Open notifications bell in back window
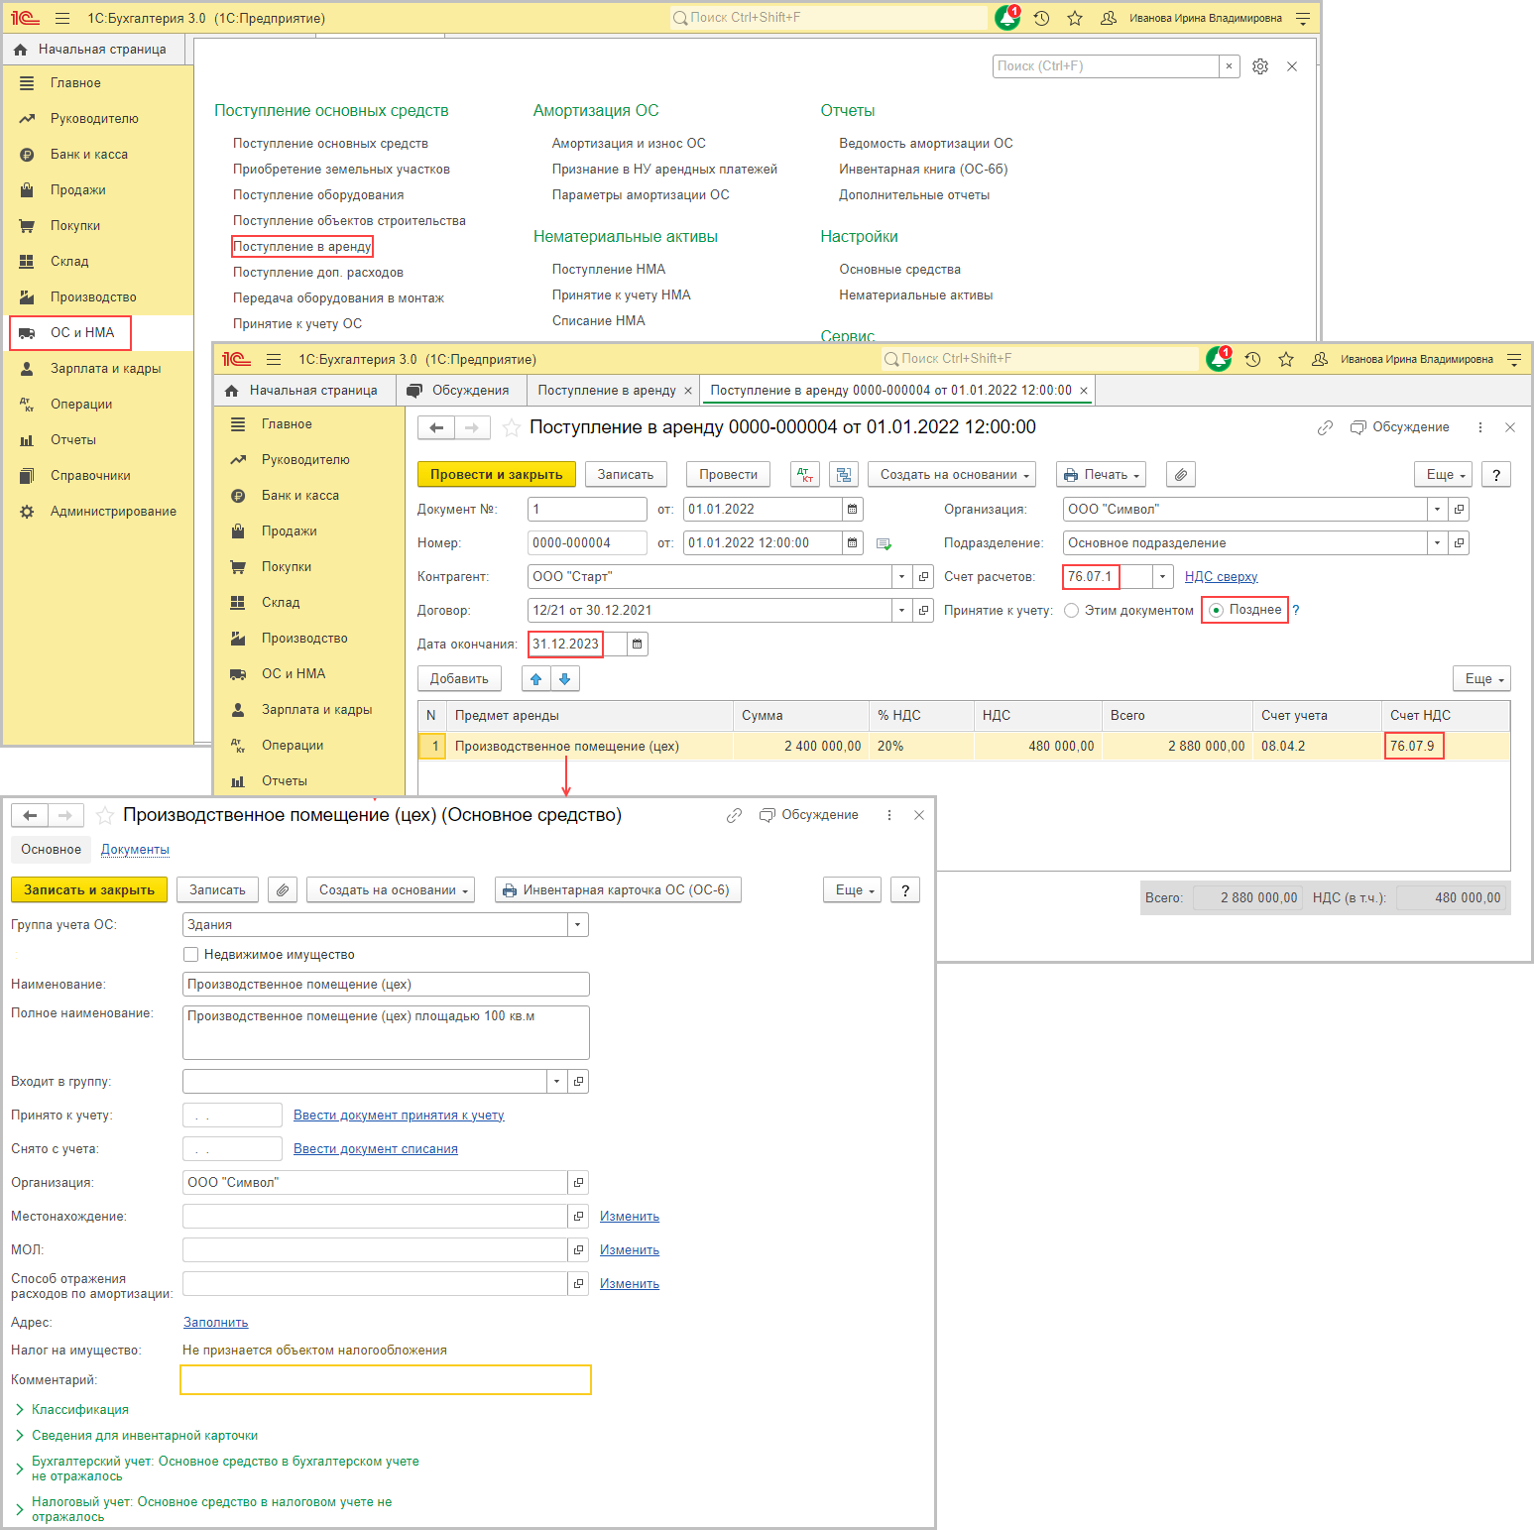 tap(1007, 18)
